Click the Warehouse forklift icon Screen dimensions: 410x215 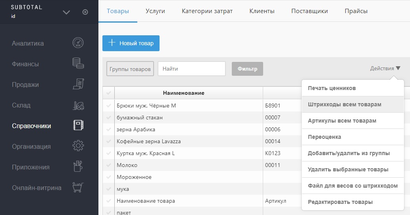[x=78, y=105]
